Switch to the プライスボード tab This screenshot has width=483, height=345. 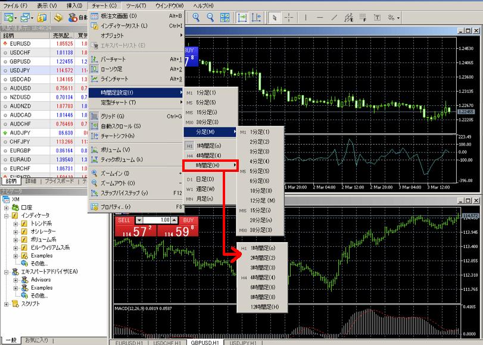[60, 181]
